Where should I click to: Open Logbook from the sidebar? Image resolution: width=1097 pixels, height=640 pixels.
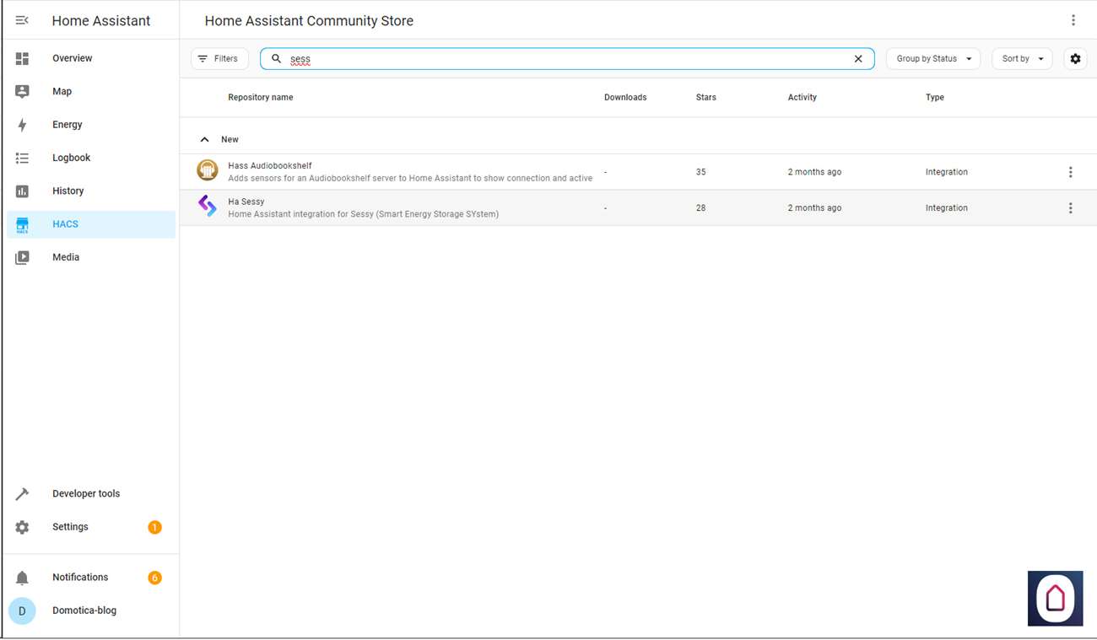71,158
